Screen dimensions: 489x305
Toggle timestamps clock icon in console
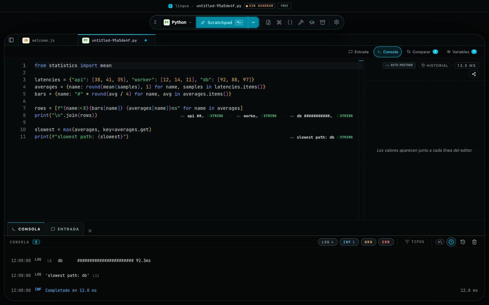click(x=451, y=242)
